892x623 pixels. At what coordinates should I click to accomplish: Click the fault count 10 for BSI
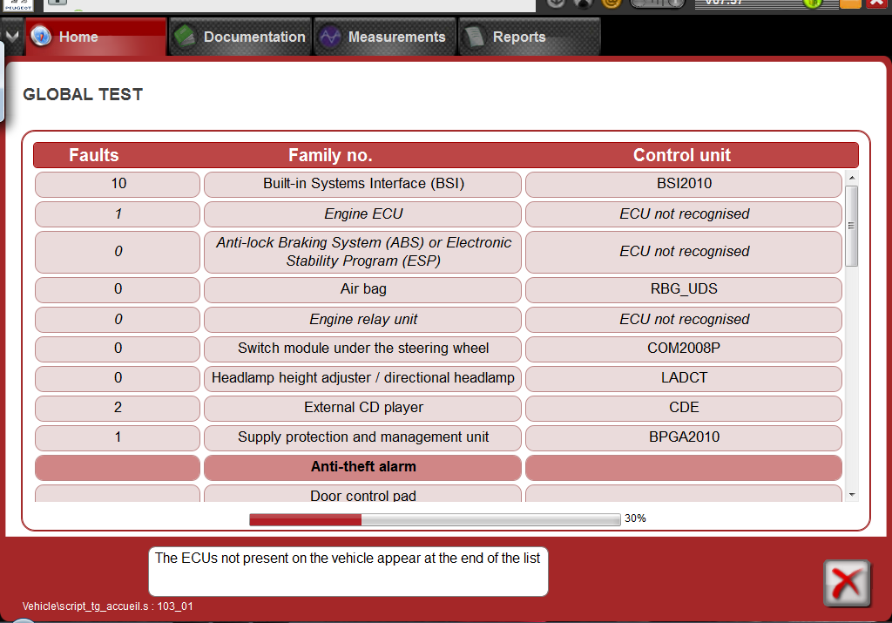point(118,184)
